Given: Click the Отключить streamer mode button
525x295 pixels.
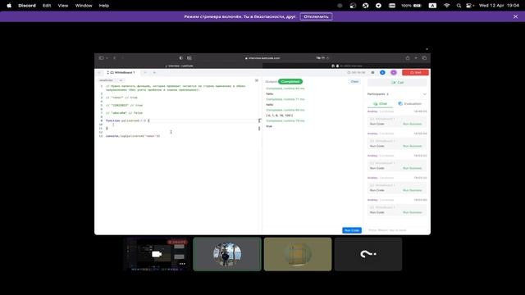Looking at the screenshot, I should (316, 16).
